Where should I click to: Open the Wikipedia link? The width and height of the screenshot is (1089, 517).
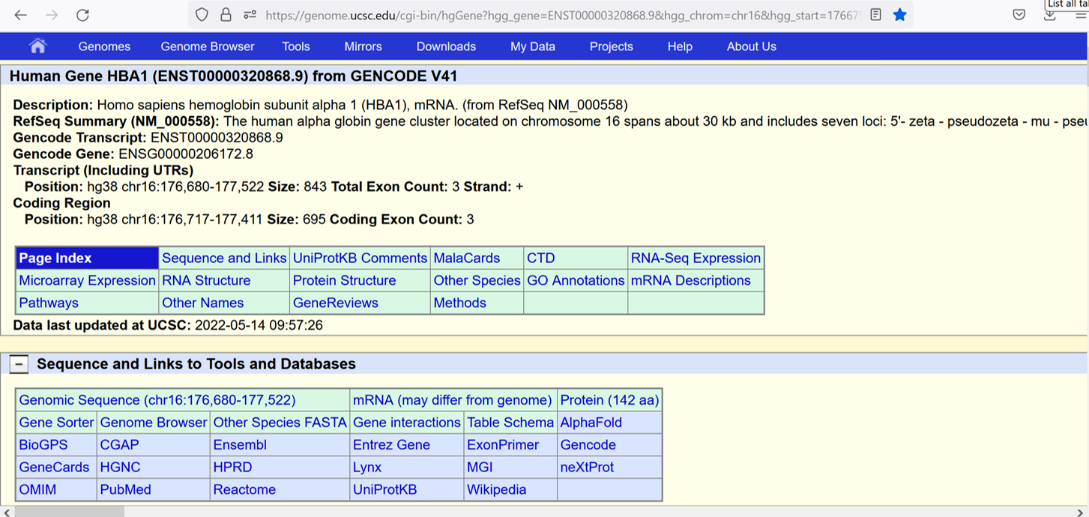[x=497, y=490]
